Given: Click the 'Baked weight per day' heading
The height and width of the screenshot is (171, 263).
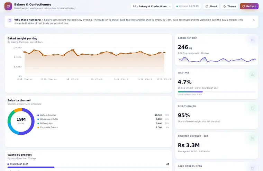Looking at the screenshot, I should pyautogui.click(x=22, y=38).
